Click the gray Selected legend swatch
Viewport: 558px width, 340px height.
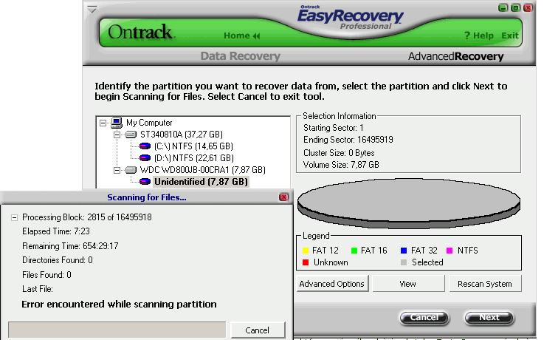[404, 262]
